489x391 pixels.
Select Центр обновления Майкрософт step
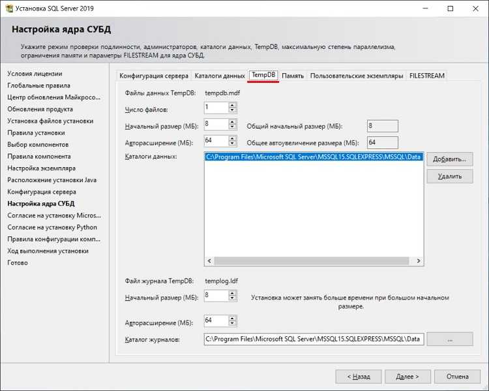click(53, 97)
